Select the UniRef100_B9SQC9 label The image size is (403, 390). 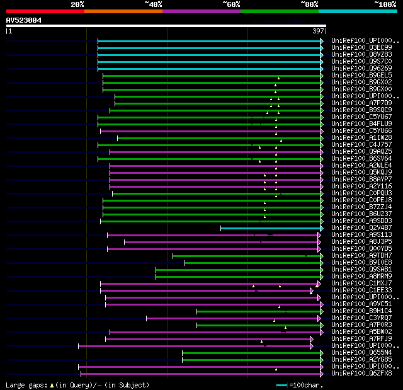[361, 110]
